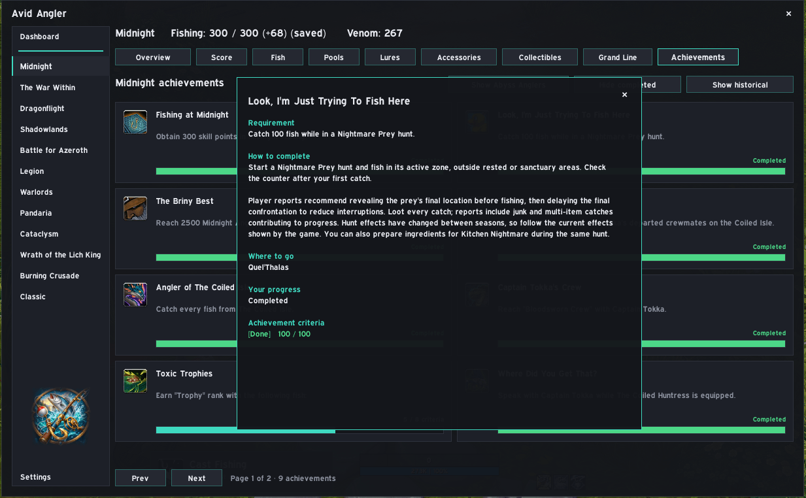Click the Angler of The Coiled icon
This screenshot has height=498, width=806.
tap(135, 295)
